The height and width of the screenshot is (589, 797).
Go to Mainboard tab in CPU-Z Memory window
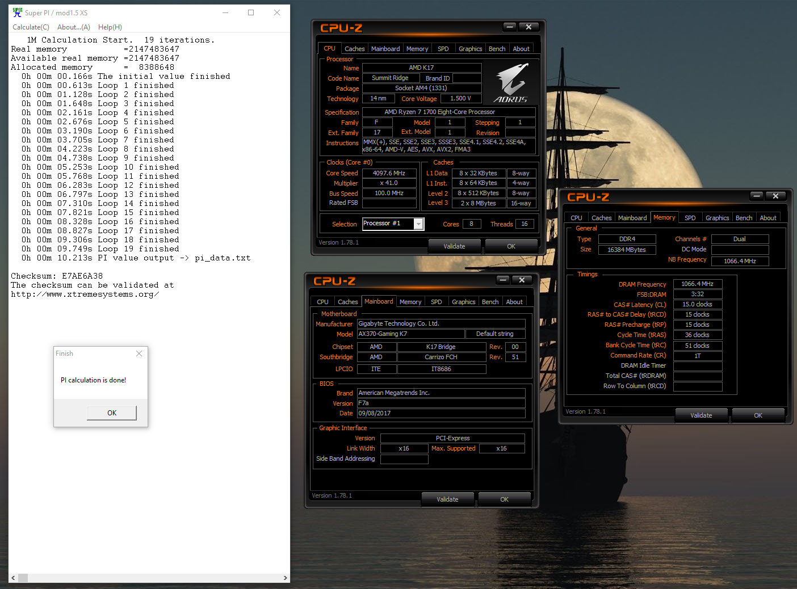tap(632, 218)
